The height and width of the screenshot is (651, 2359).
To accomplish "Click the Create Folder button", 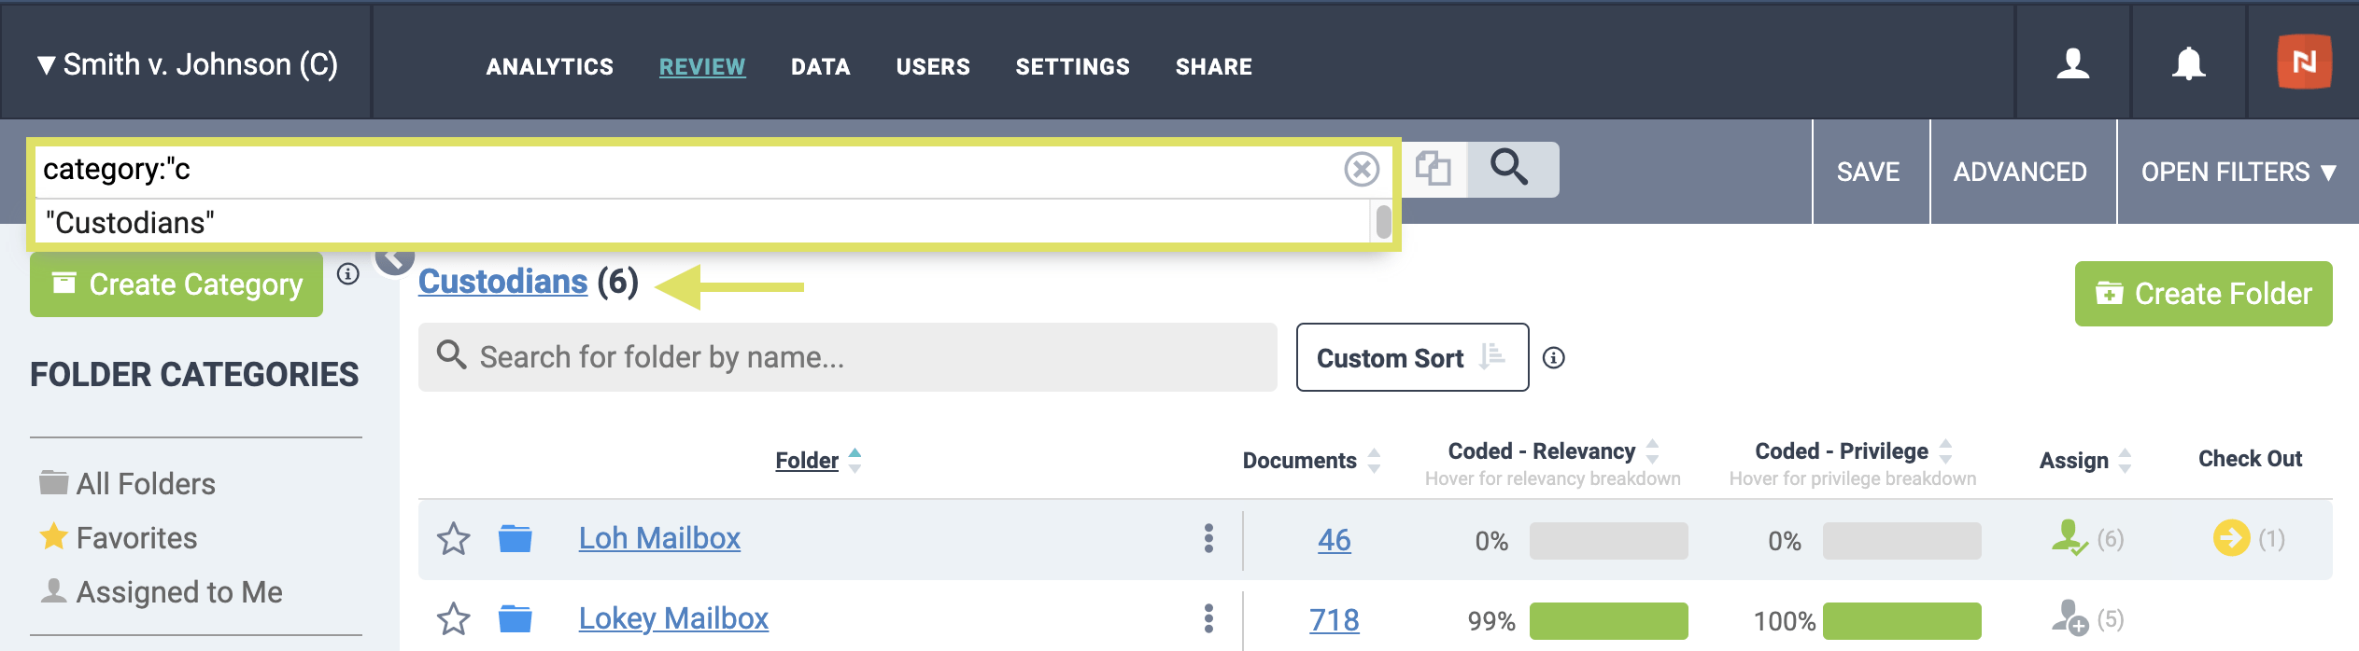I will [2203, 294].
